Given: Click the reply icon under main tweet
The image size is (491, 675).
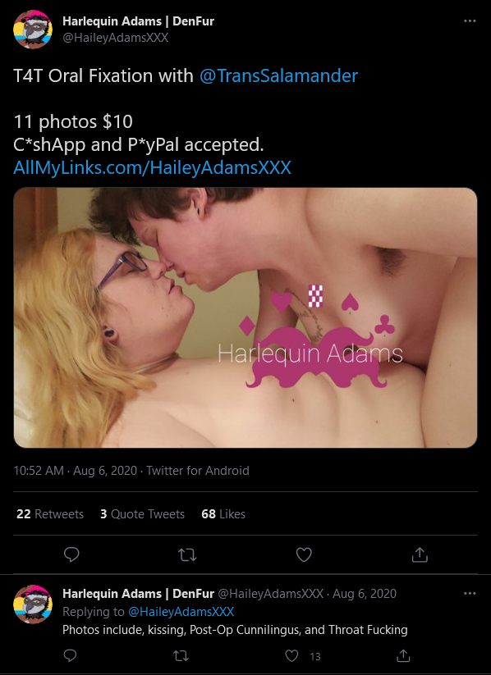Looking at the screenshot, I should click(x=71, y=554).
